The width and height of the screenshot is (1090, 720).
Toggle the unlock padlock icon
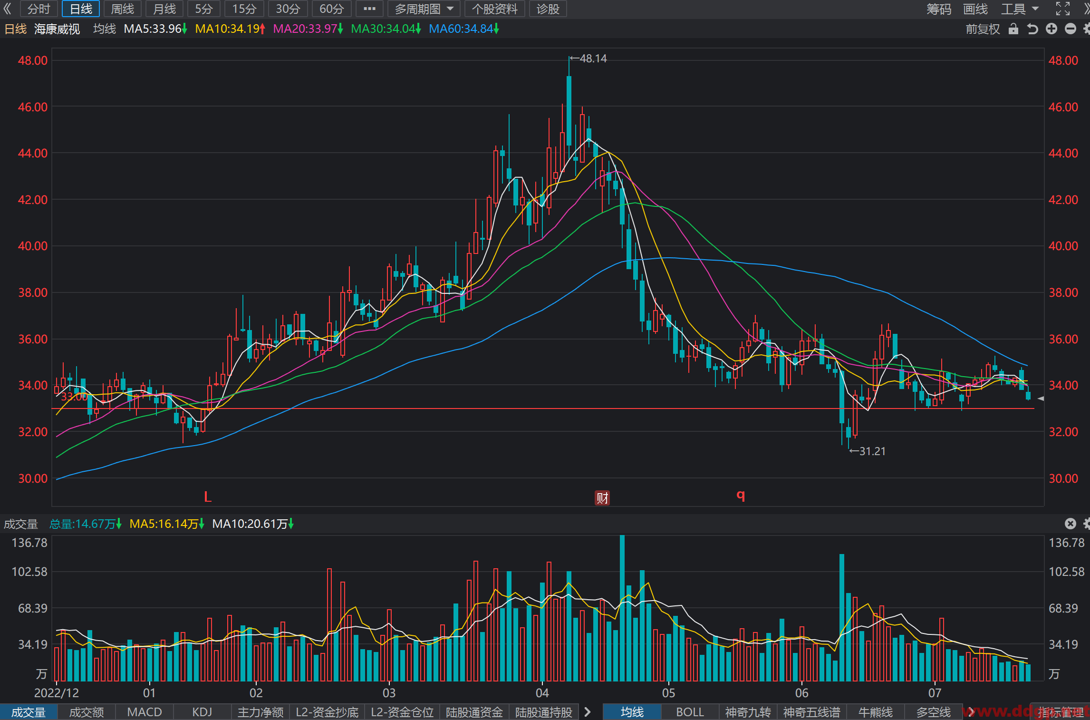pos(1013,29)
